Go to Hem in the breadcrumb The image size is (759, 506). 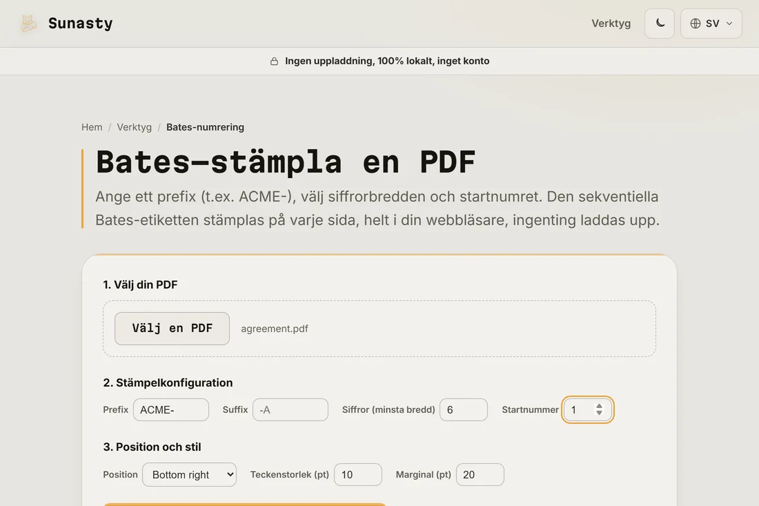coord(92,127)
